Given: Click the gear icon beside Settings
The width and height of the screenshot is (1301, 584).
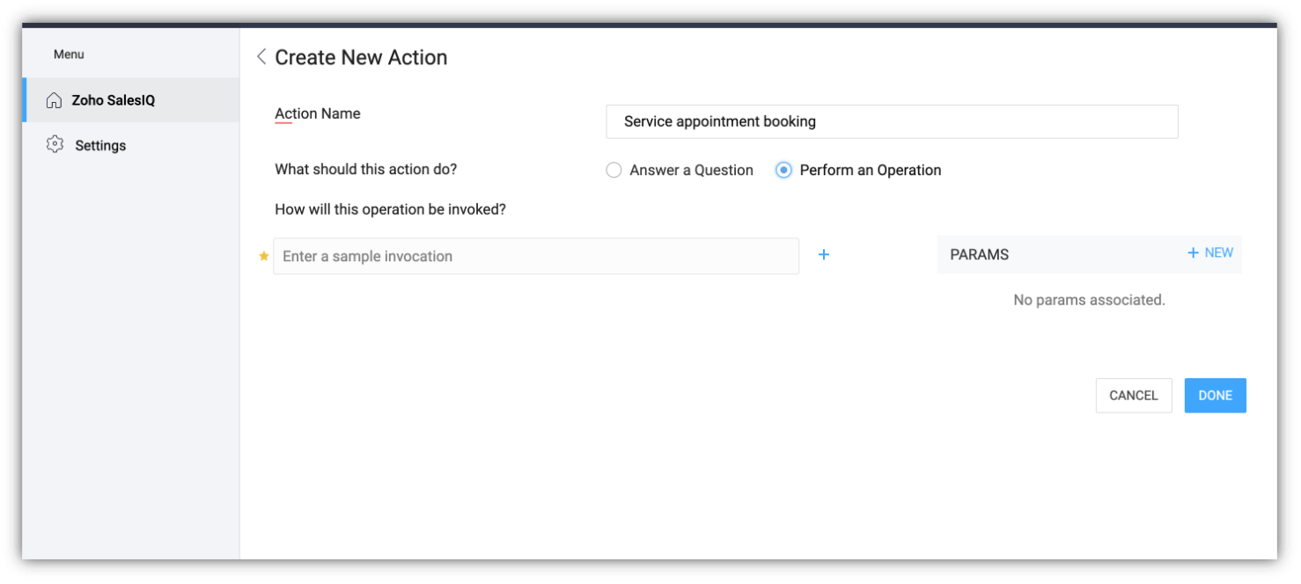Looking at the screenshot, I should tap(55, 145).
